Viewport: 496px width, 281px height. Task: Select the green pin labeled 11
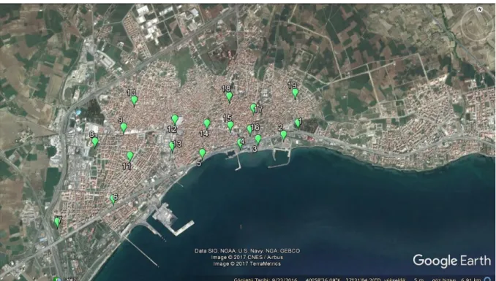click(x=129, y=156)
